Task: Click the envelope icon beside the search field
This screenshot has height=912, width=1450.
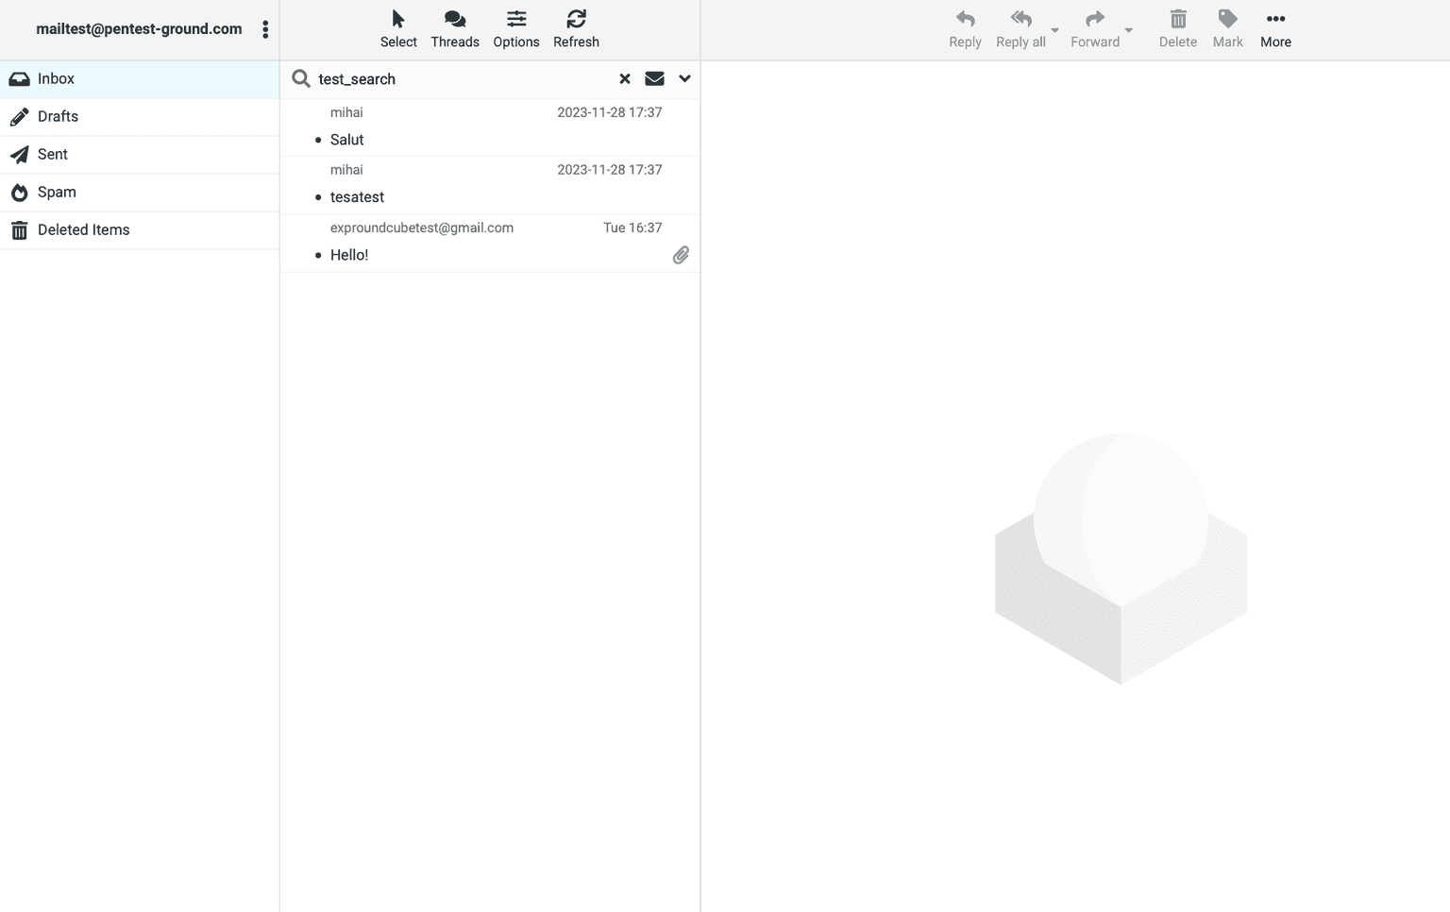Action: point(653,78)
